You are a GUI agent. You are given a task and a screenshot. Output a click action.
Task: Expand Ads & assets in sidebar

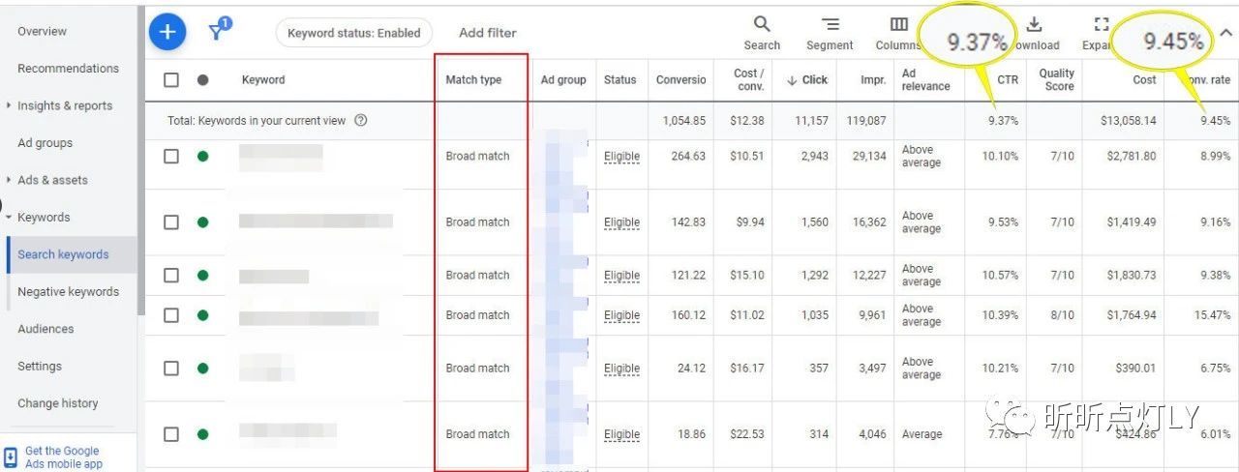[x=9, y=180]
